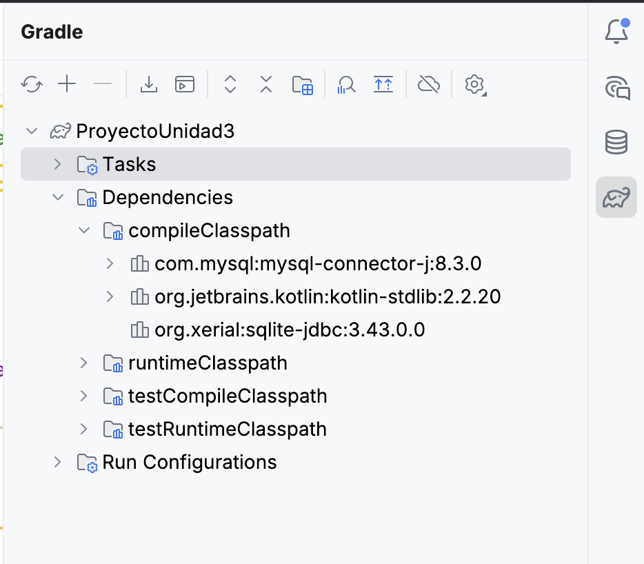Open Execute Gradle Task icon
Image resolution: width=644 pixels, height=564 pixels.
pos(184,85)
